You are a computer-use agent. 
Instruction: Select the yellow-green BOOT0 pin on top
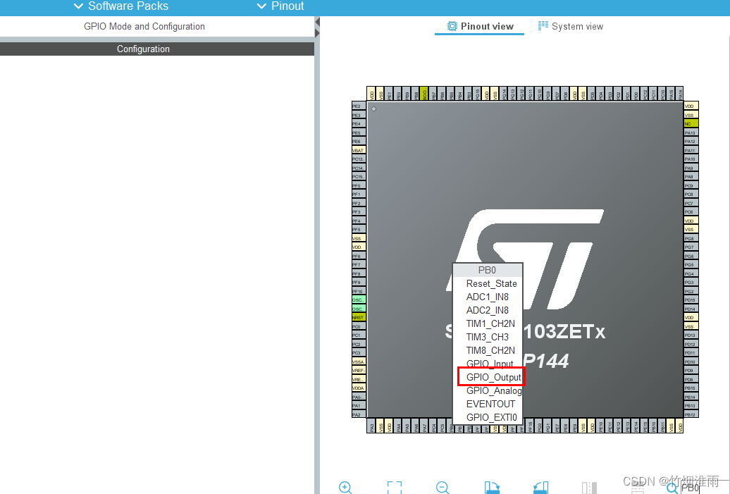pos(423,93)
